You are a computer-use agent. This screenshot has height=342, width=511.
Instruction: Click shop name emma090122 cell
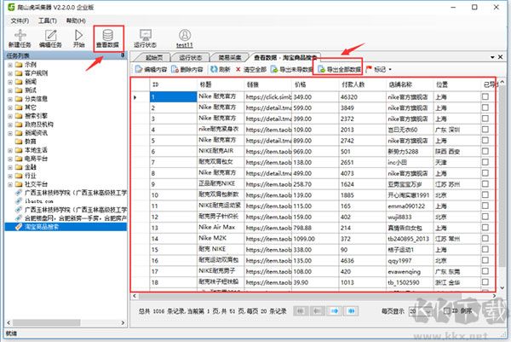click(x=410, y=206)
